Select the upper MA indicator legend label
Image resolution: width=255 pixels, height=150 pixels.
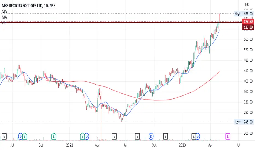click(x=4, y=11)
